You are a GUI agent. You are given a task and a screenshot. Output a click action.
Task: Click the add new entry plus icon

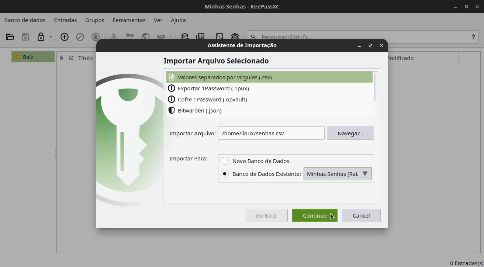point(65,37)
